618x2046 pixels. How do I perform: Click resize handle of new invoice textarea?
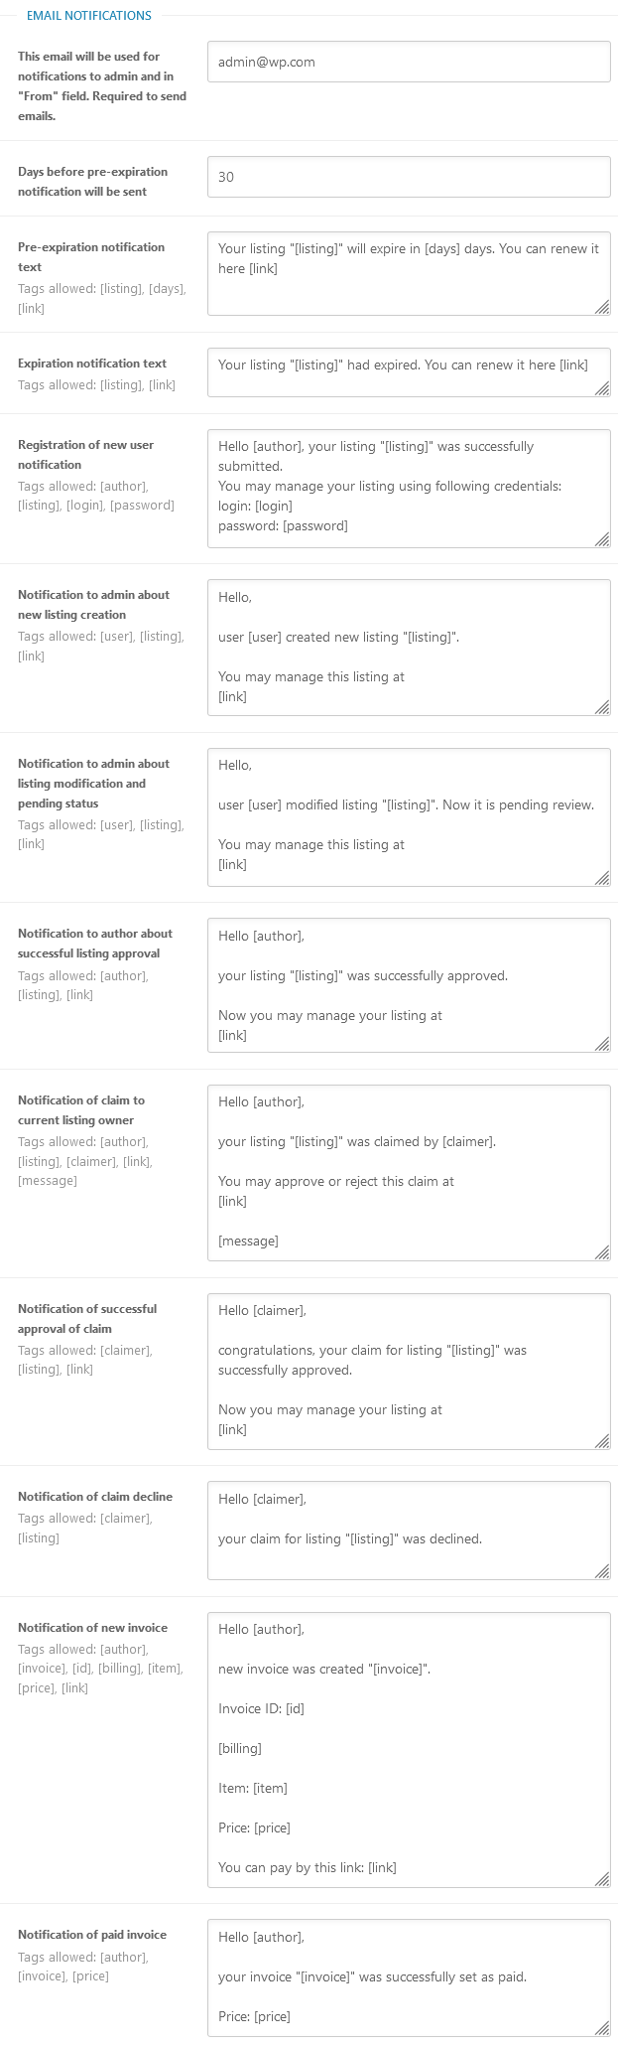[x=602, y=1878]
